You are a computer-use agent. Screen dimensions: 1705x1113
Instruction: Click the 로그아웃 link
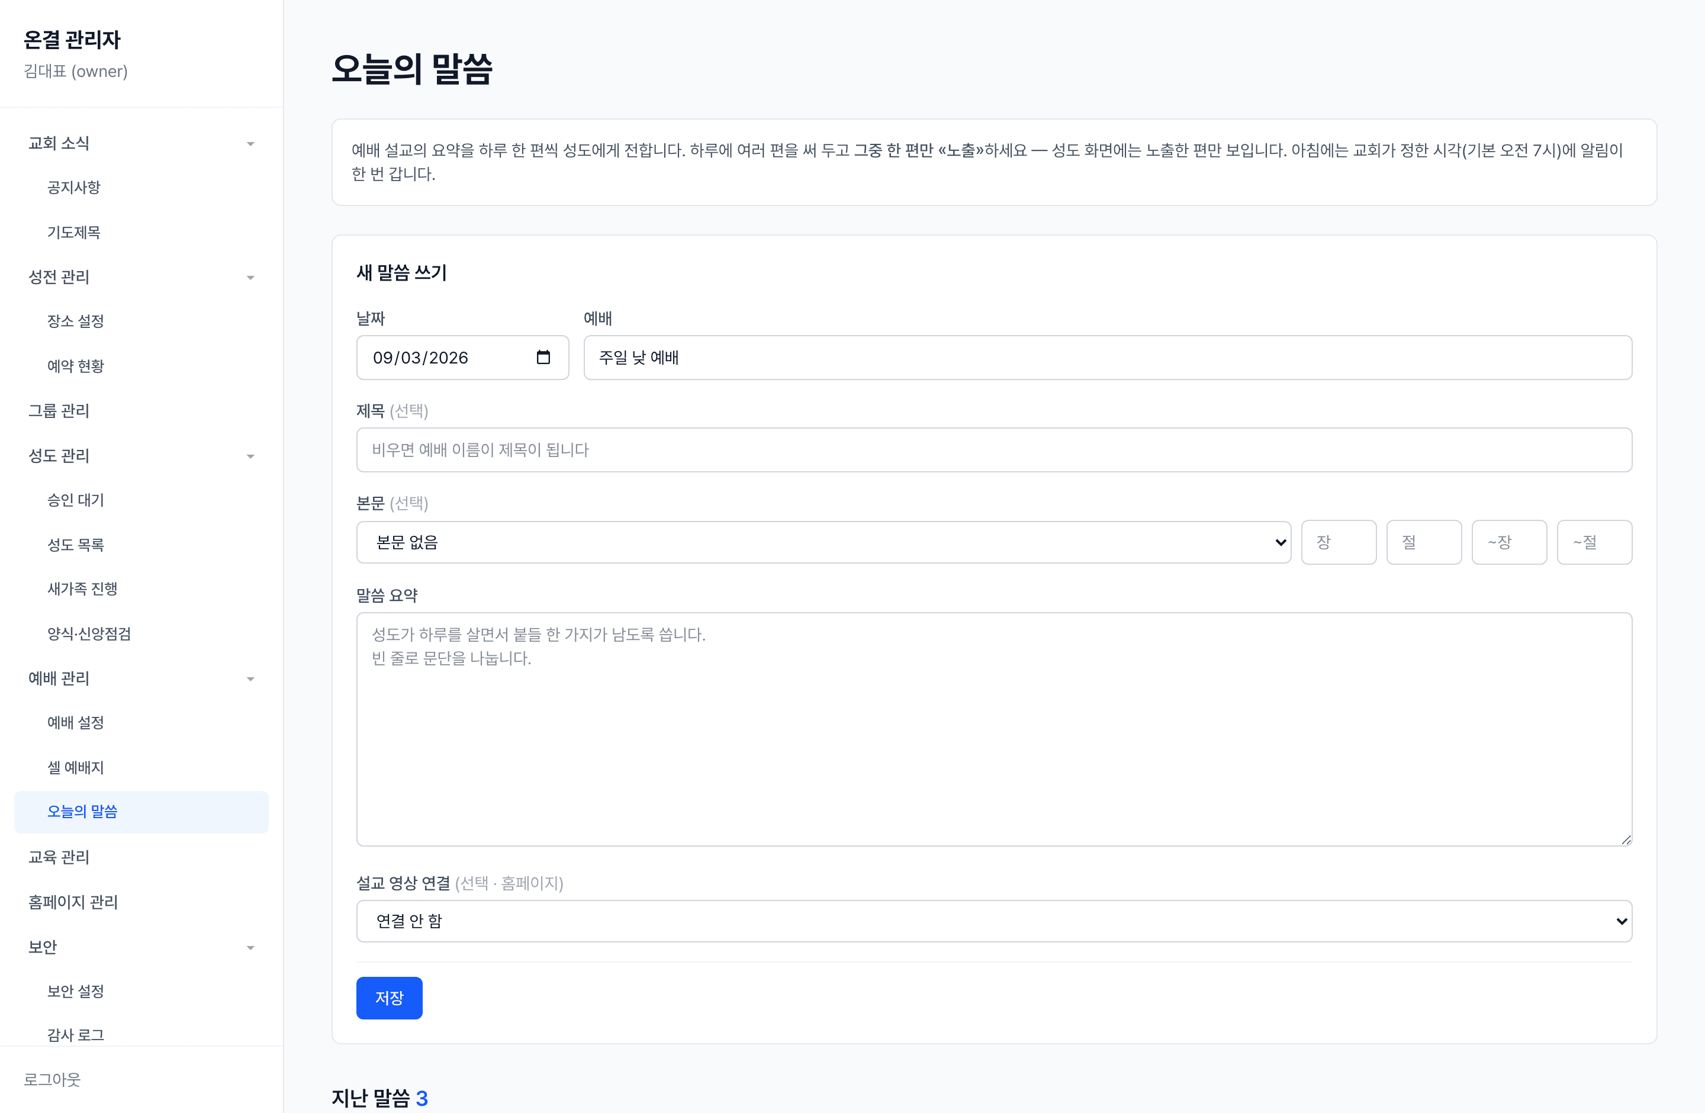click(x=52, y=1079)
